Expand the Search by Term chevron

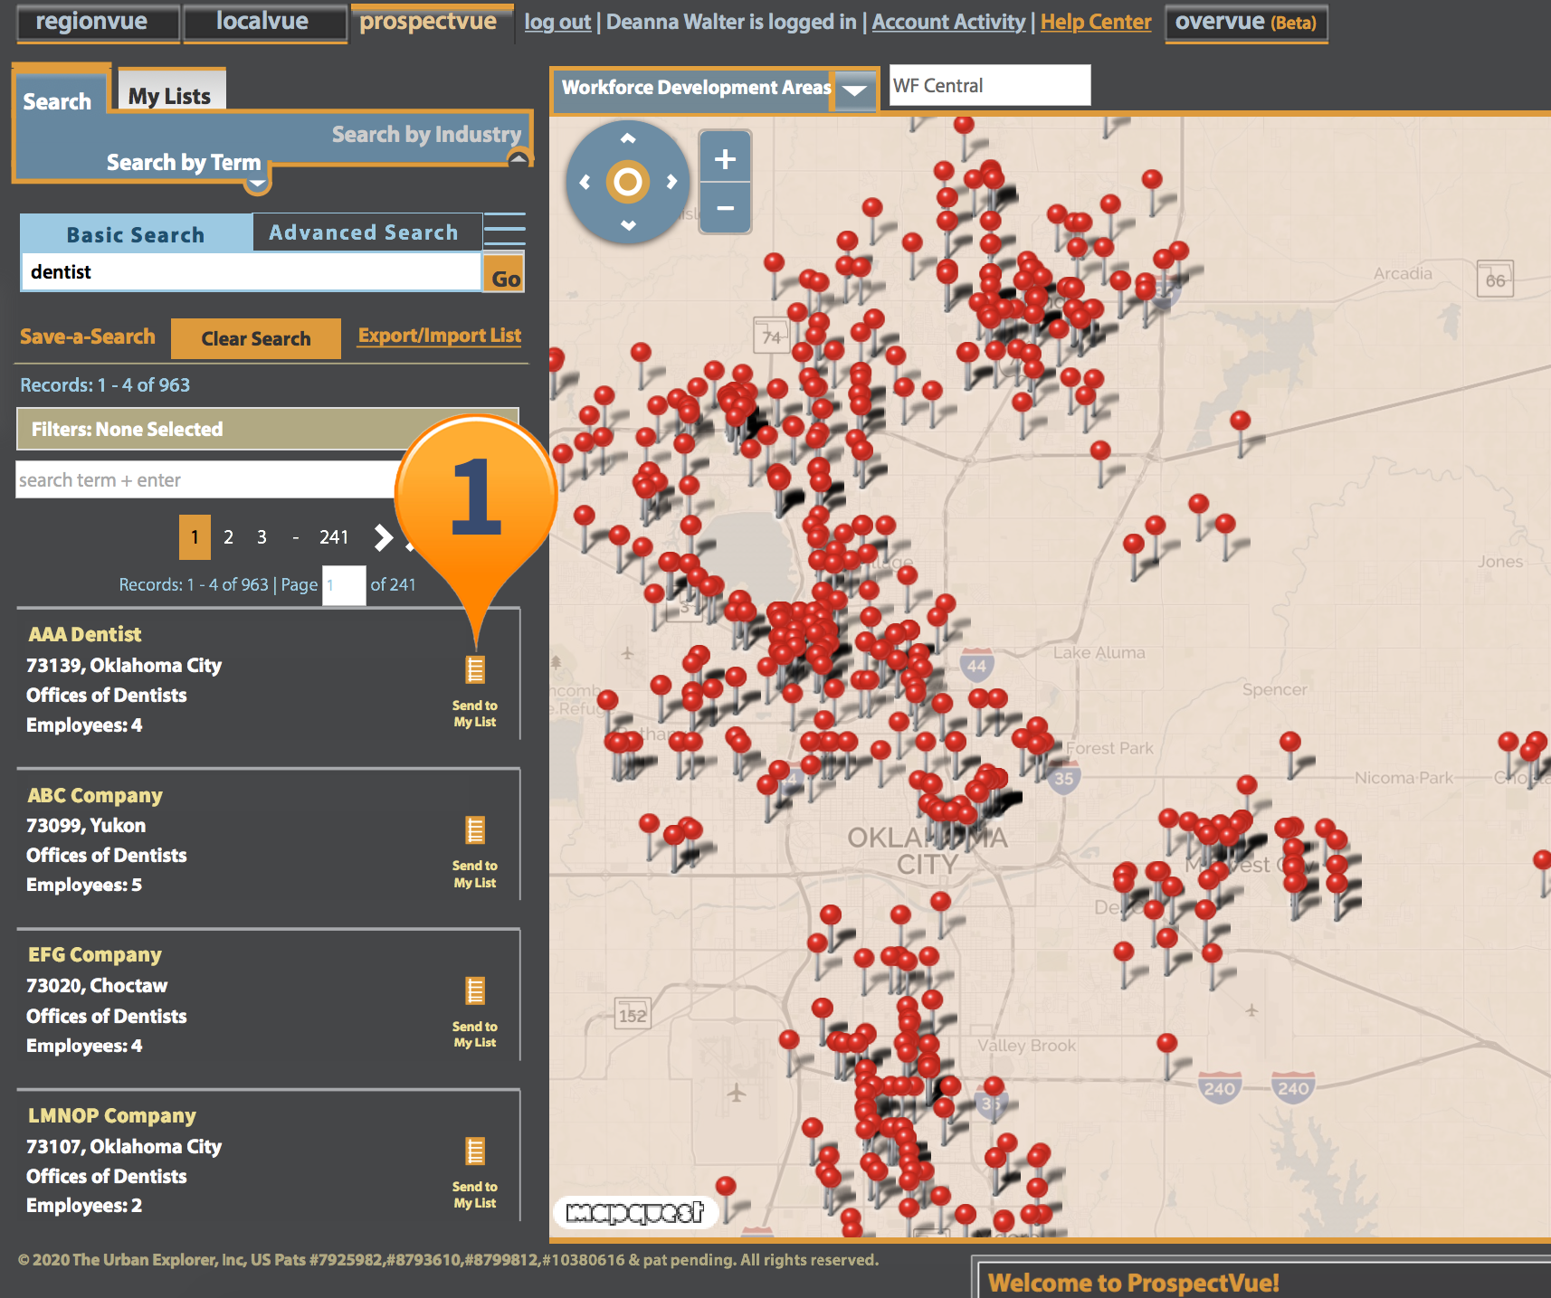click(257, 184)
